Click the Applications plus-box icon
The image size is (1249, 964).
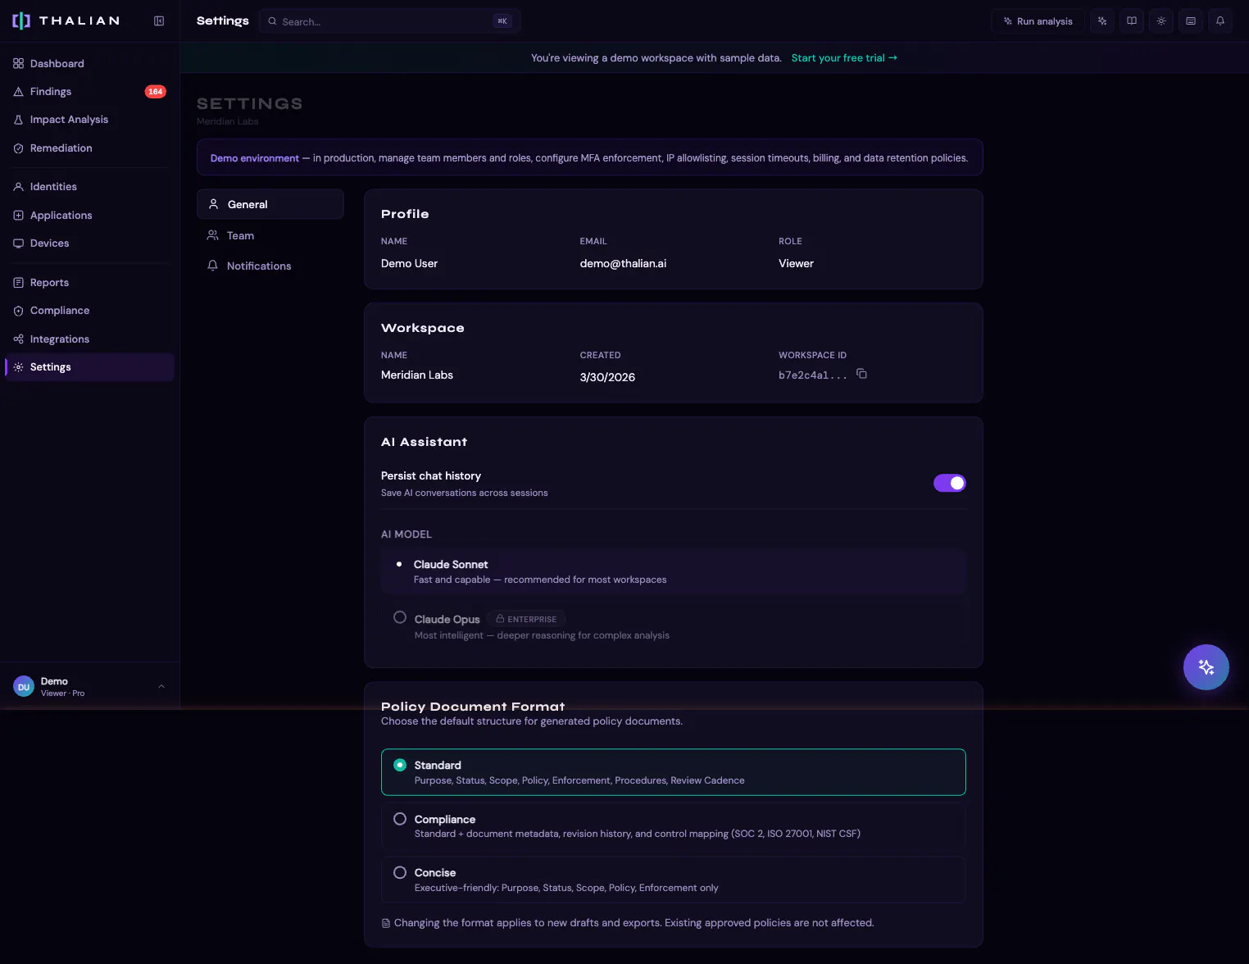(18, 215)
